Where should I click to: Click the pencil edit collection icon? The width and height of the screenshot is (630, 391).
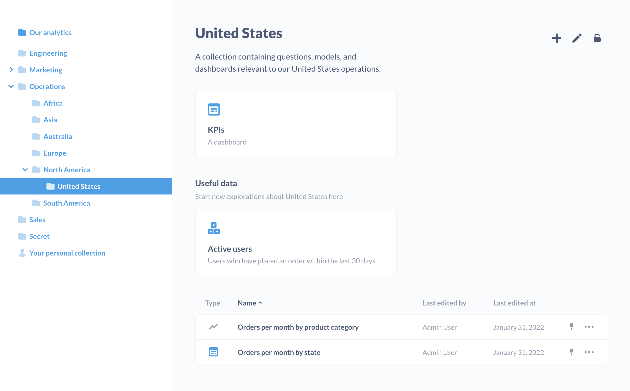(577, 38)
